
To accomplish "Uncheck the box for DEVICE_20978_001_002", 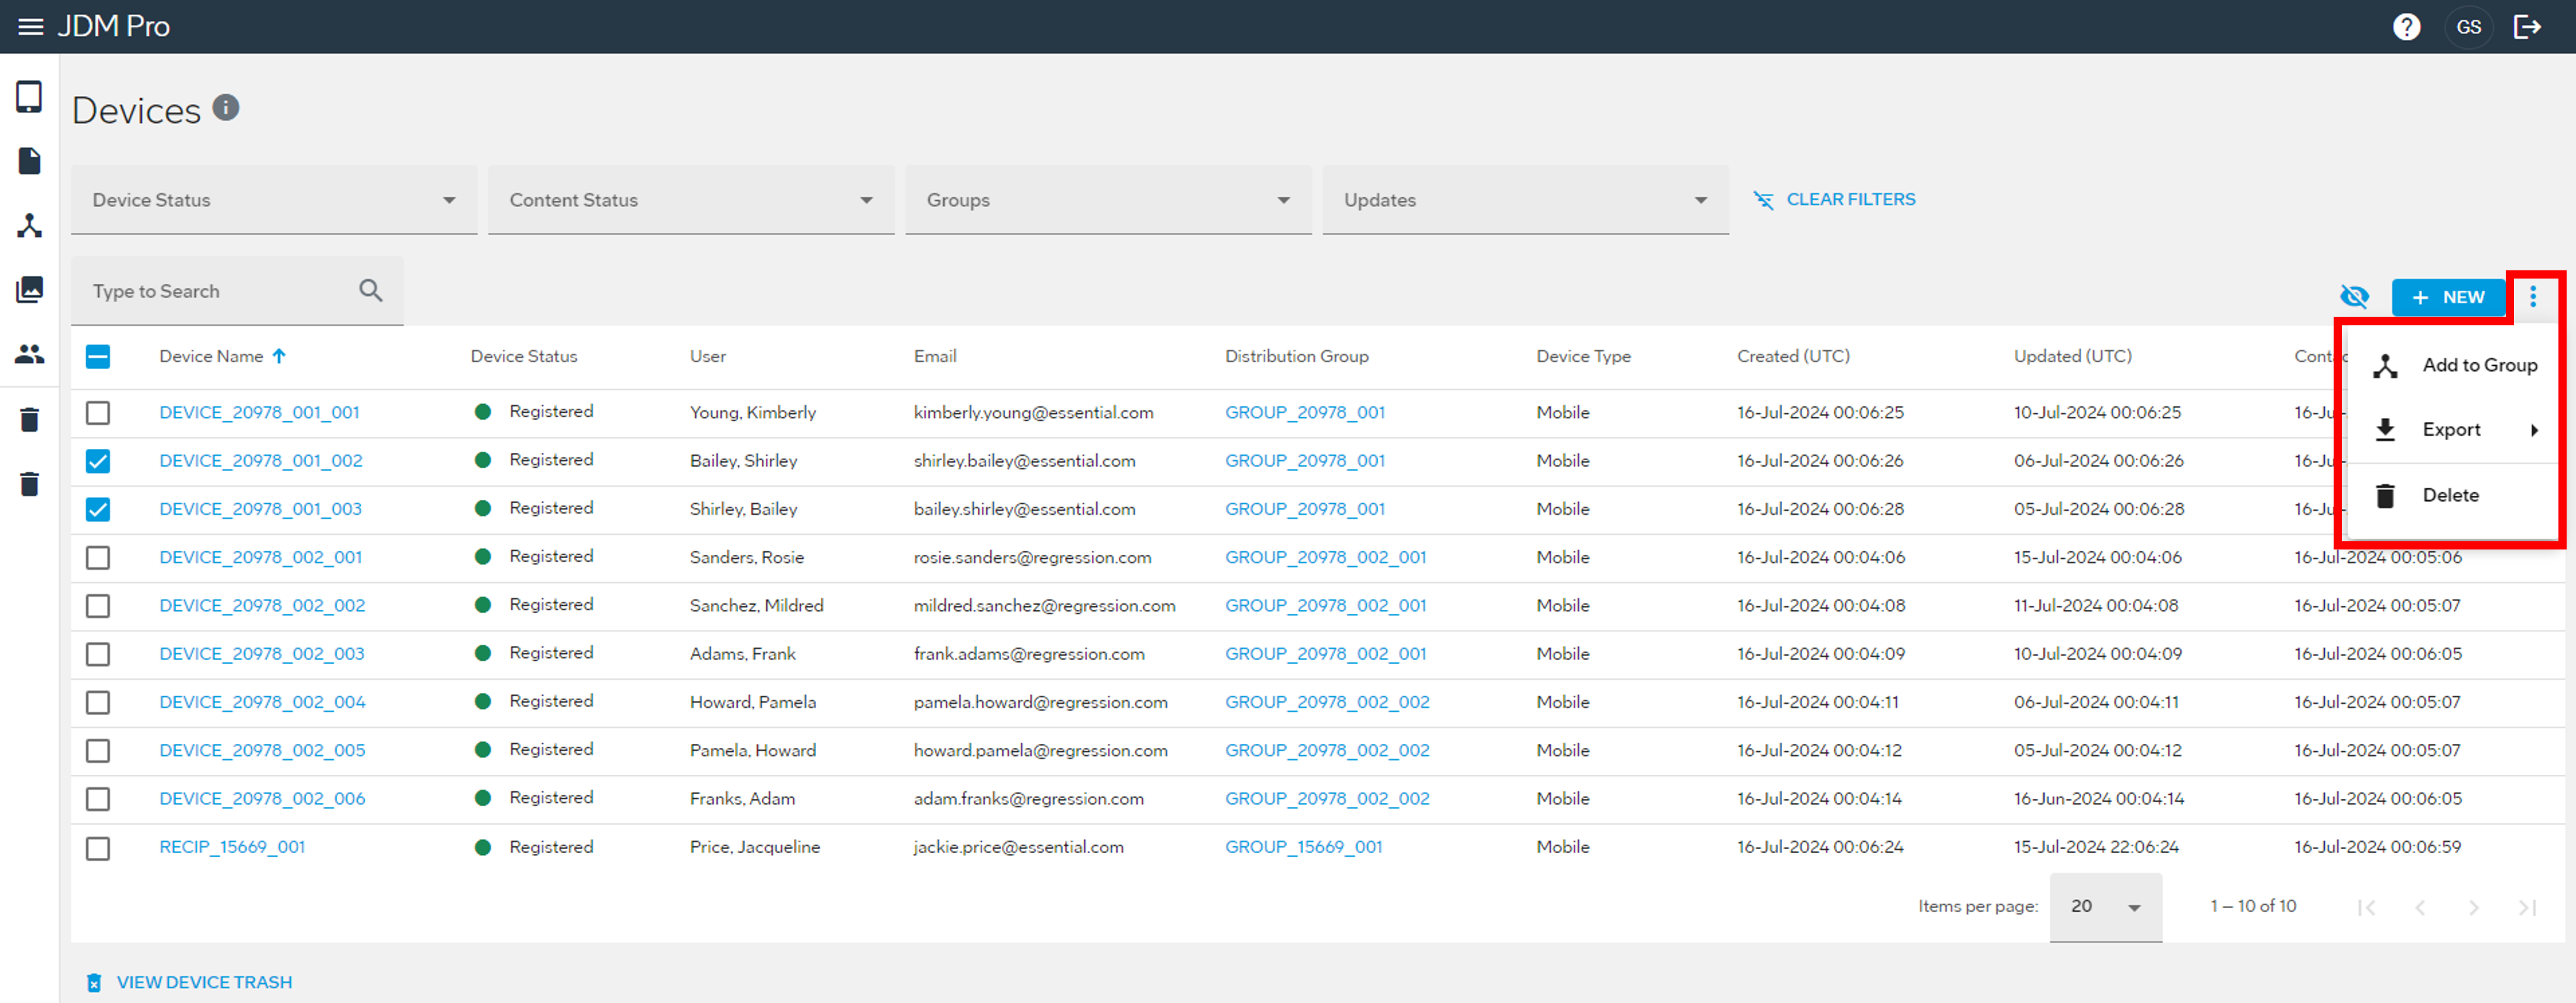I will (98, 461).
